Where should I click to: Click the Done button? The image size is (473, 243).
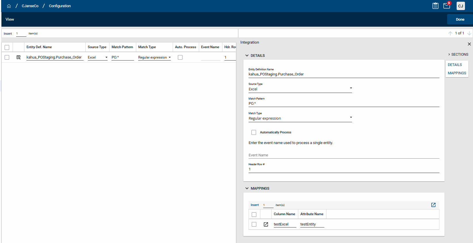click(460, 20)
